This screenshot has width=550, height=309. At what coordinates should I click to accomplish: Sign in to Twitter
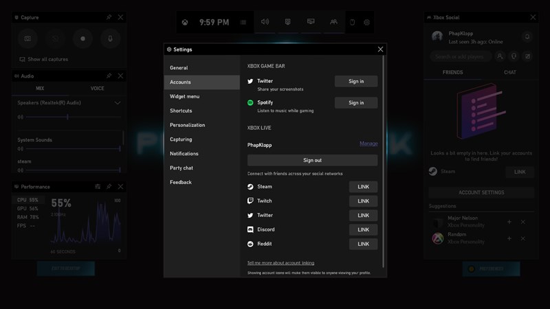356,81
